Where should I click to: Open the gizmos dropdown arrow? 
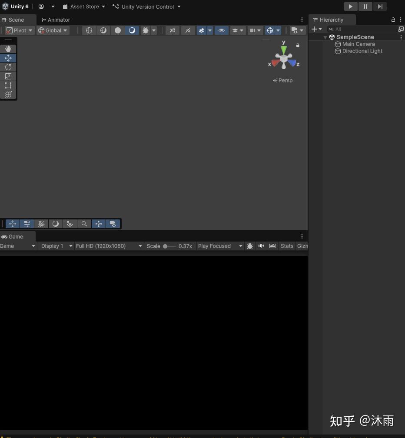click(x=278, y=30)
